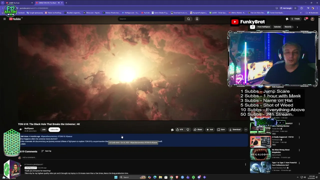320x180 pixels.
Task: Select the 'All' filter chip
Action: 252,27
